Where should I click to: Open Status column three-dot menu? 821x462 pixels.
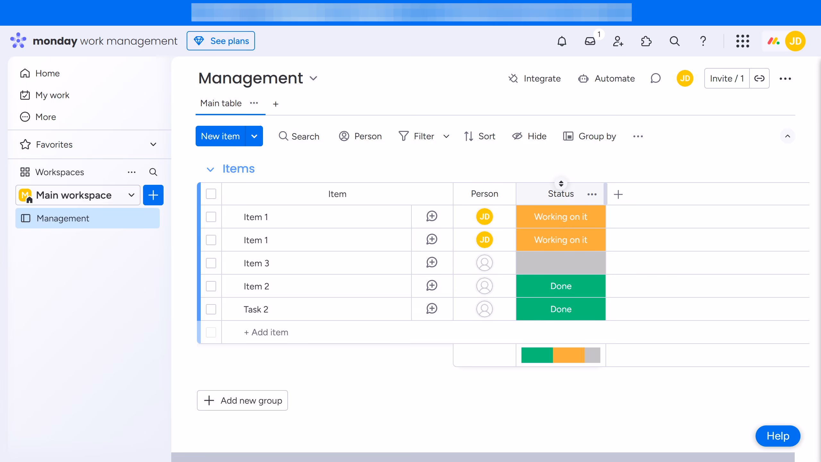click(592, 194)
